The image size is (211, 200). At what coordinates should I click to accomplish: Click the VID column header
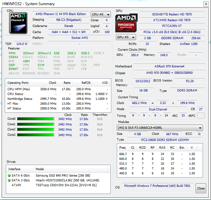click(101, 83)
